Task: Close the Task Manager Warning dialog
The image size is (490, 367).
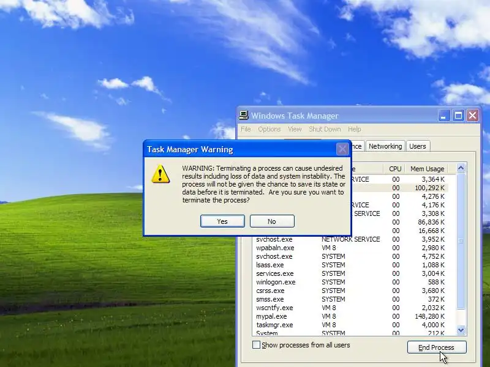Action: coord(342,149)
